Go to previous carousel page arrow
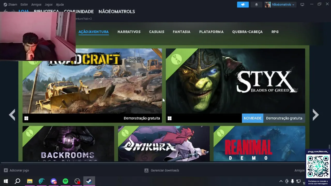 [x=12, y=115]
